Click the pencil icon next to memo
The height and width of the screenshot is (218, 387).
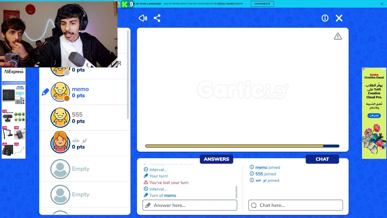pos(45,92)
